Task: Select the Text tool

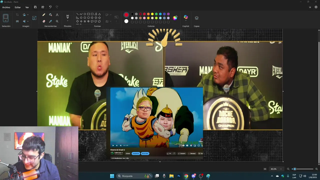Action: pos(57,15)
